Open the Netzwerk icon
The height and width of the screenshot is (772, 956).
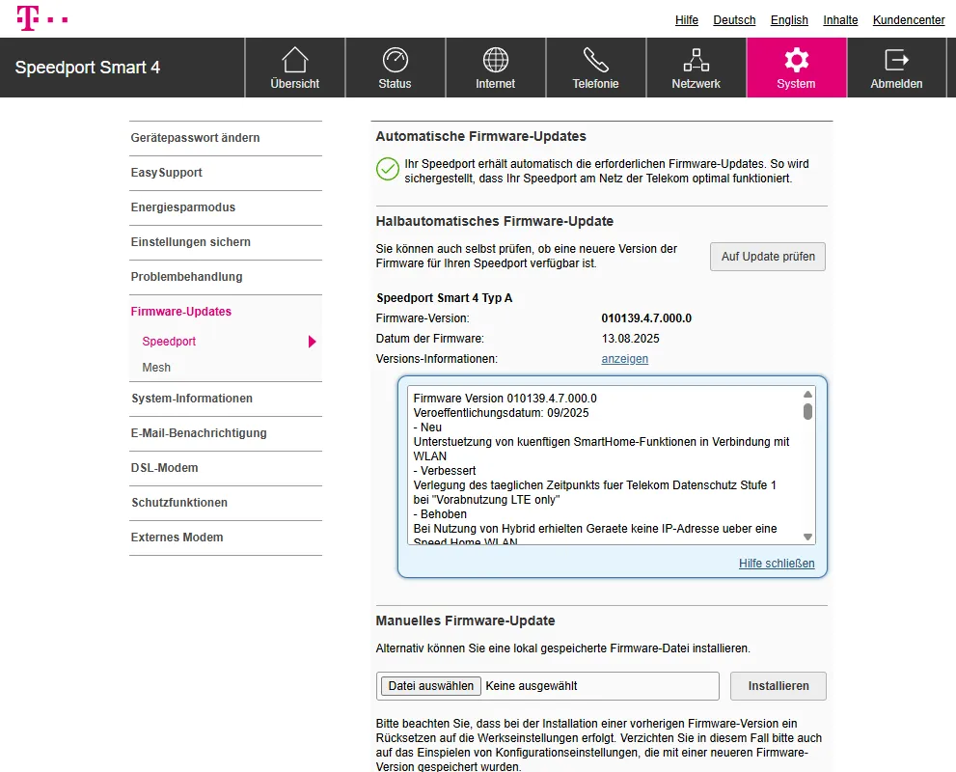696,59
